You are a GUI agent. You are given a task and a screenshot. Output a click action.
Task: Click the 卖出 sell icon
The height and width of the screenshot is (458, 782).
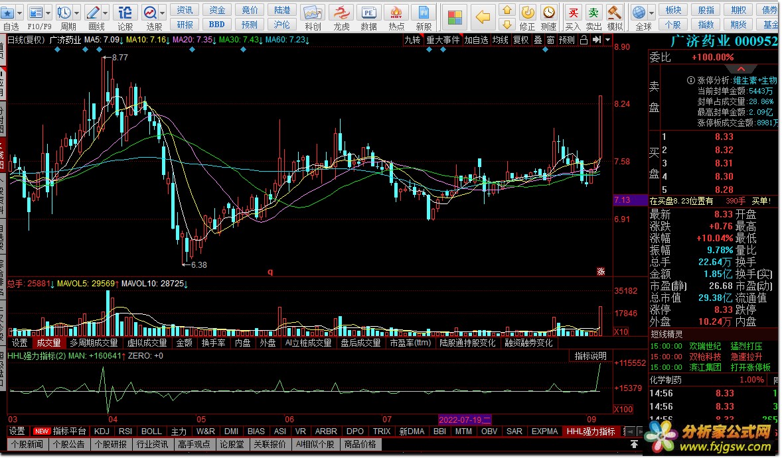pos(593,13)
